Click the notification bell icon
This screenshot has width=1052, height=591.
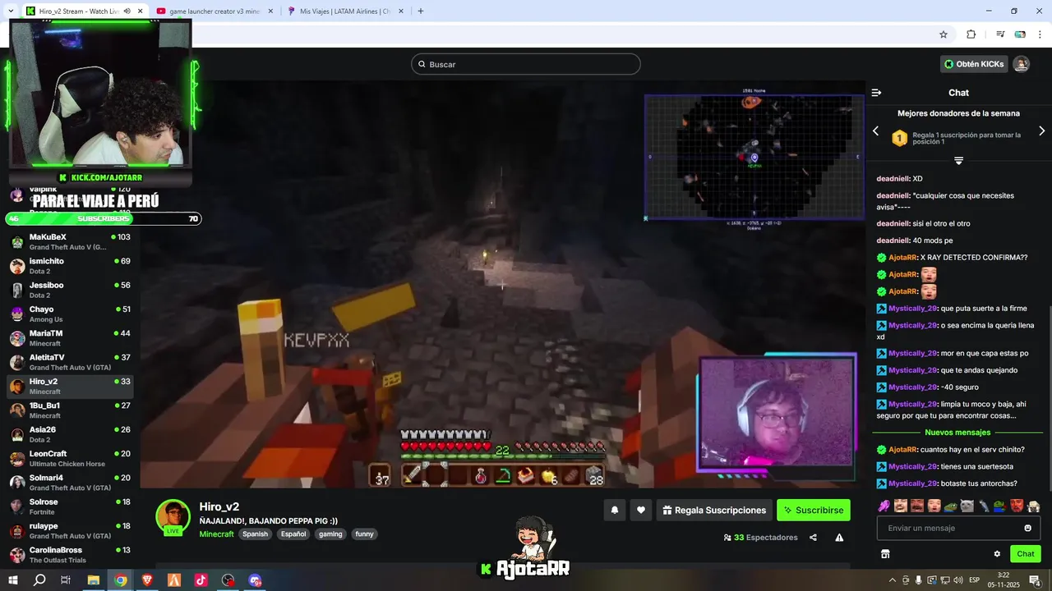614,510
